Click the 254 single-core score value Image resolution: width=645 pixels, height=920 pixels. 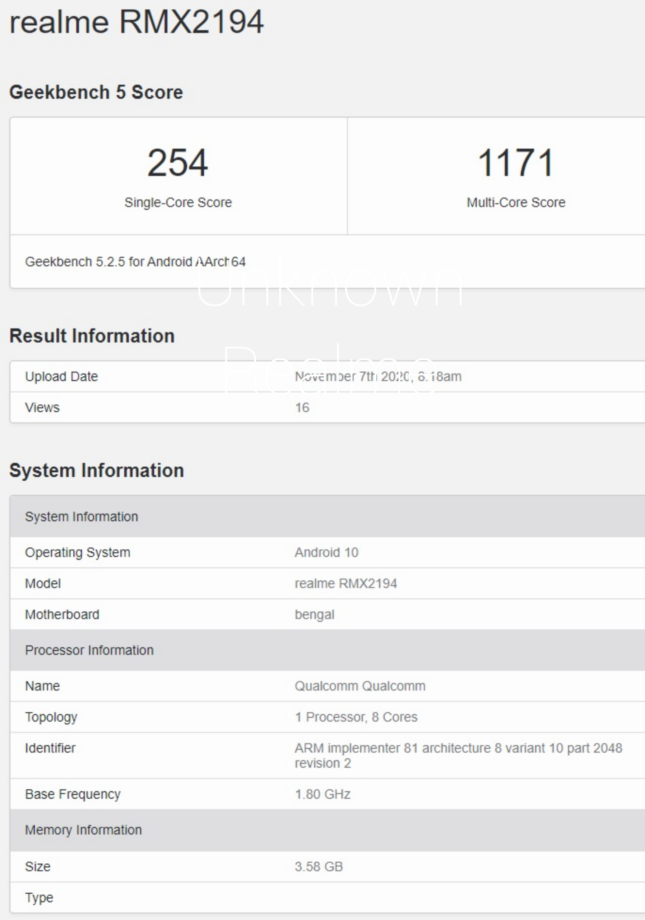(178, 163)
